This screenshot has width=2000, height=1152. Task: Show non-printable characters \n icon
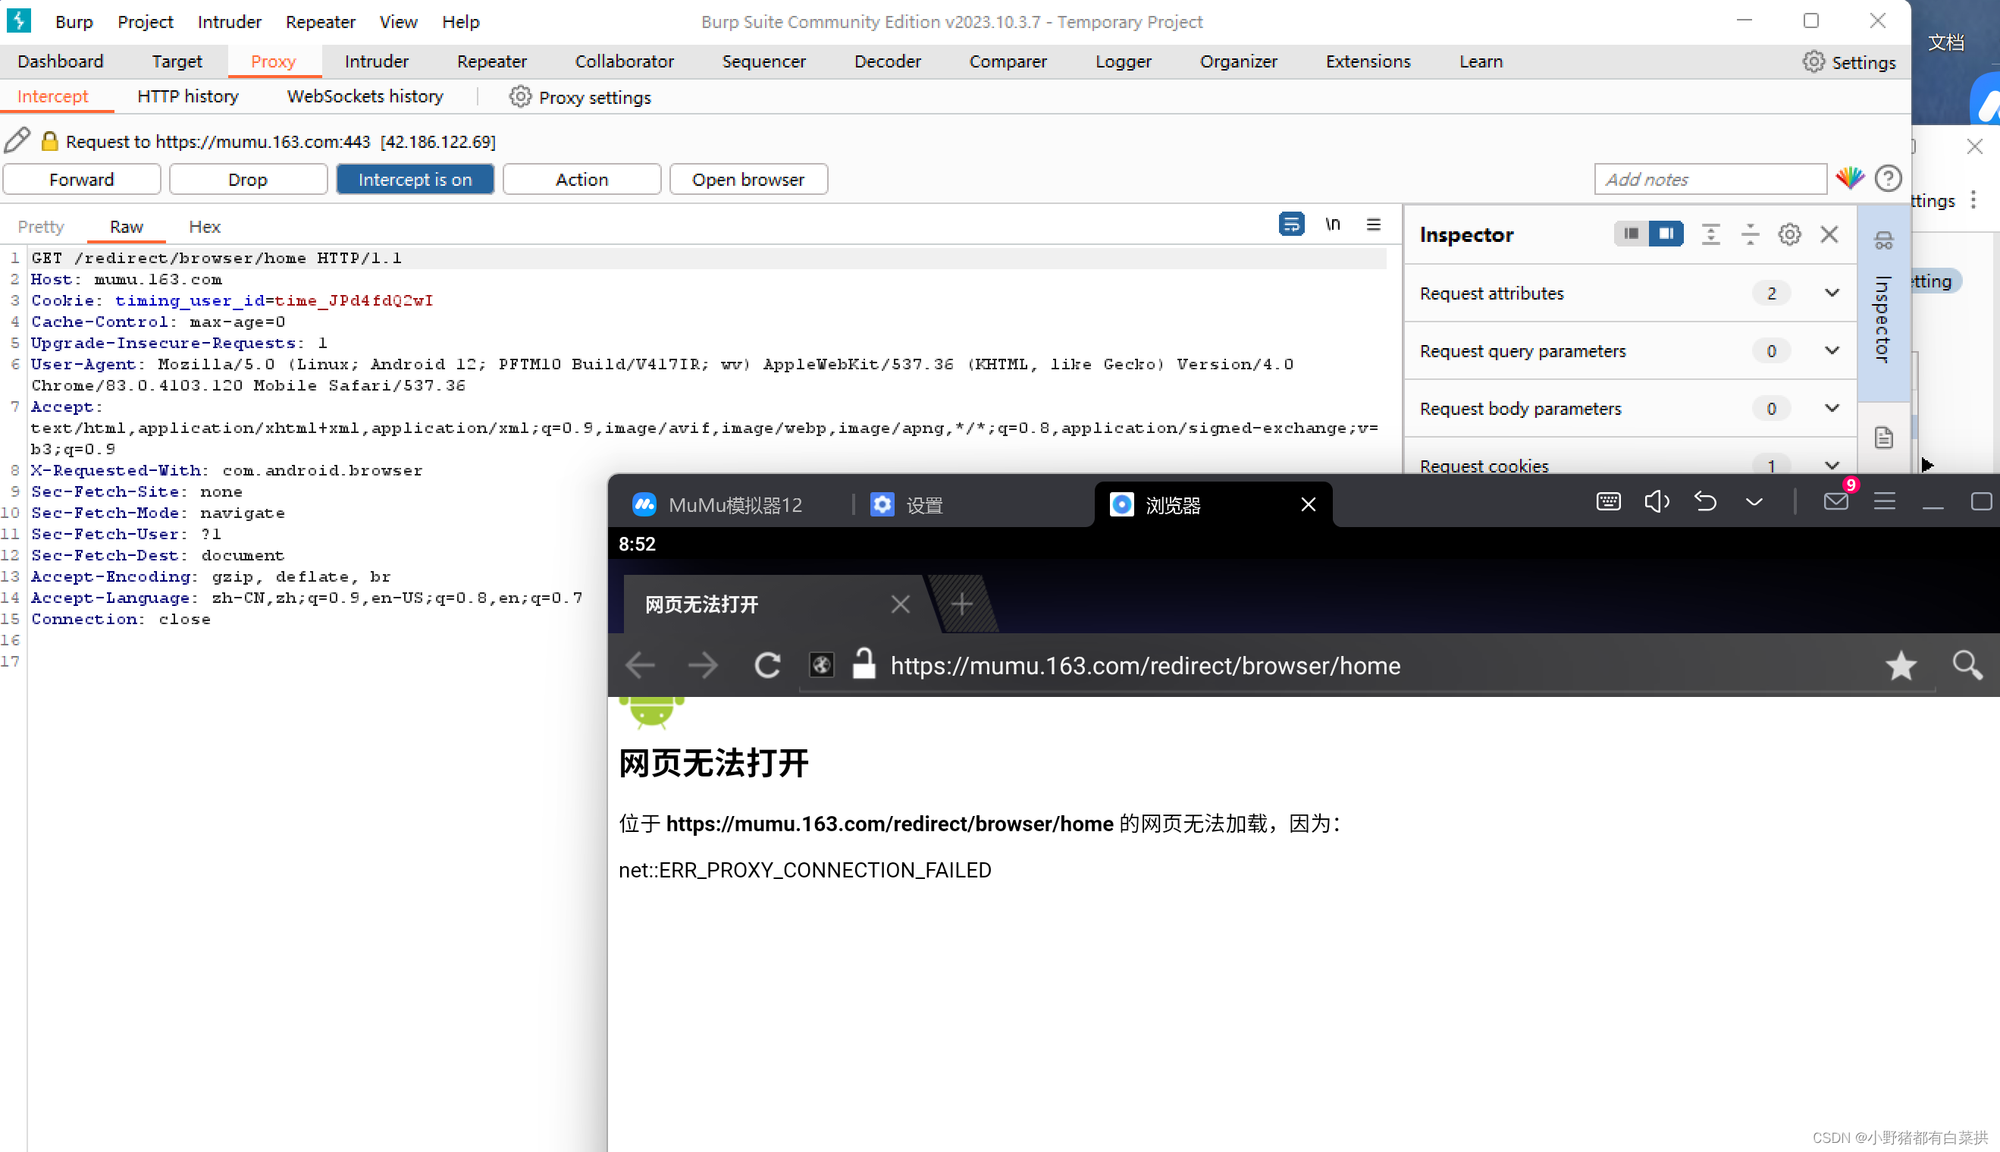pyautogui.click(x=1333, y=224)
